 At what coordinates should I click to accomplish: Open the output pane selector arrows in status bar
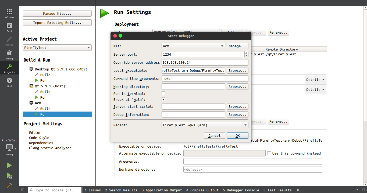click(x=297, y=190)
